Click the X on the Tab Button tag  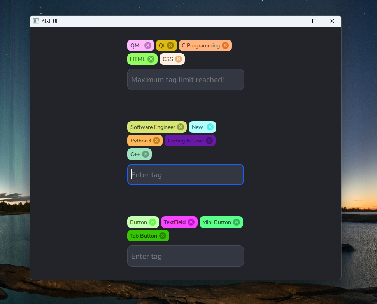pyautogui.click(x=163, y=236)
